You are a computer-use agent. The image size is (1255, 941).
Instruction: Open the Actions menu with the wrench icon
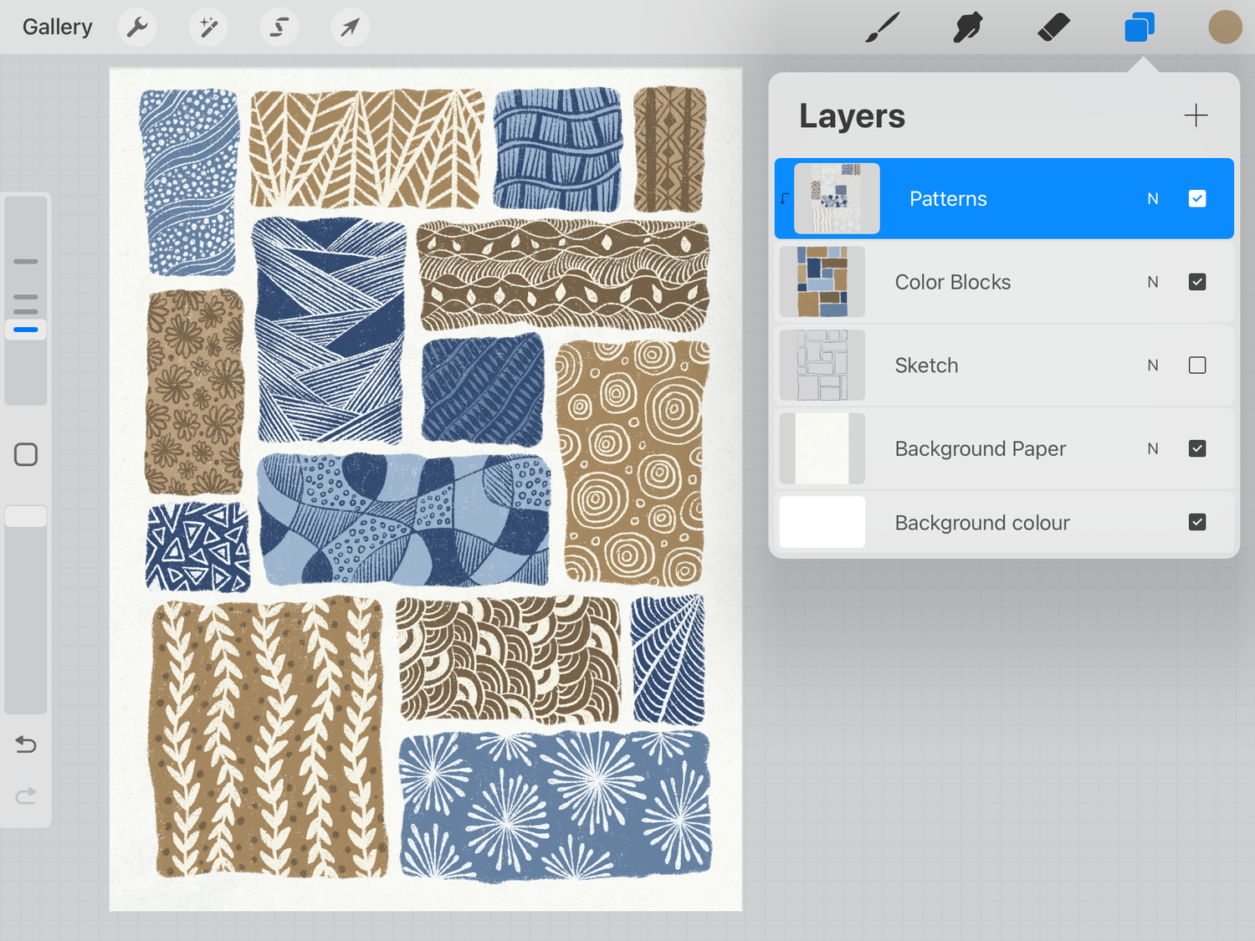(136, 26)
